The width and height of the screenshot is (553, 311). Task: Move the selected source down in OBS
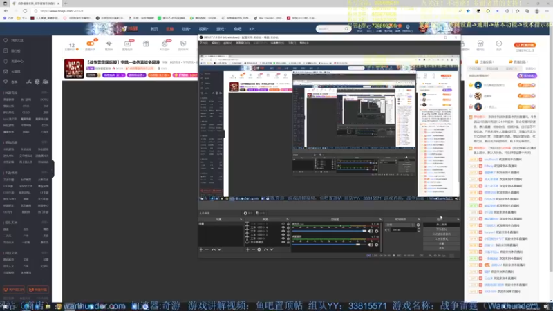tap(272, 249)
